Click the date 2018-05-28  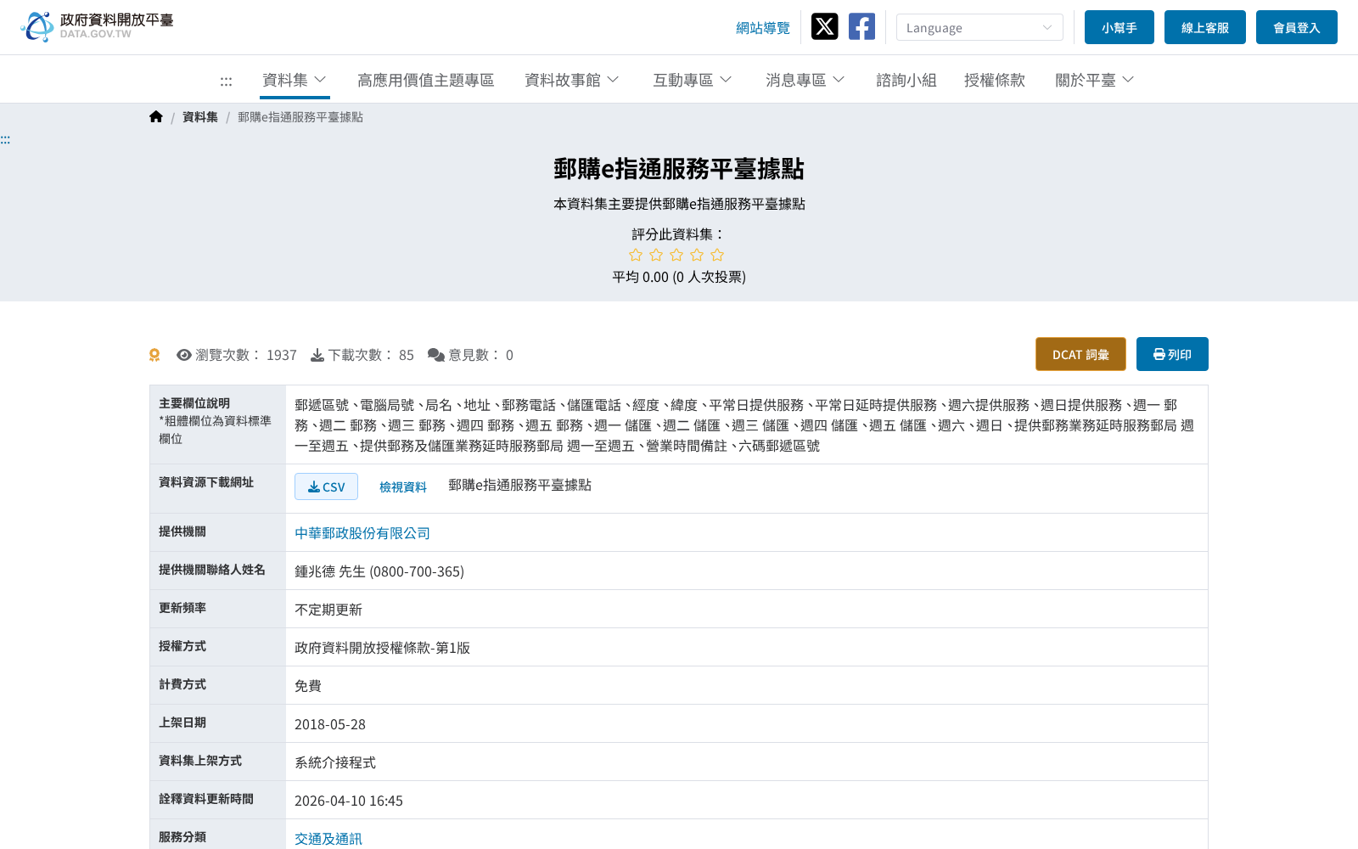coord(330,724)
